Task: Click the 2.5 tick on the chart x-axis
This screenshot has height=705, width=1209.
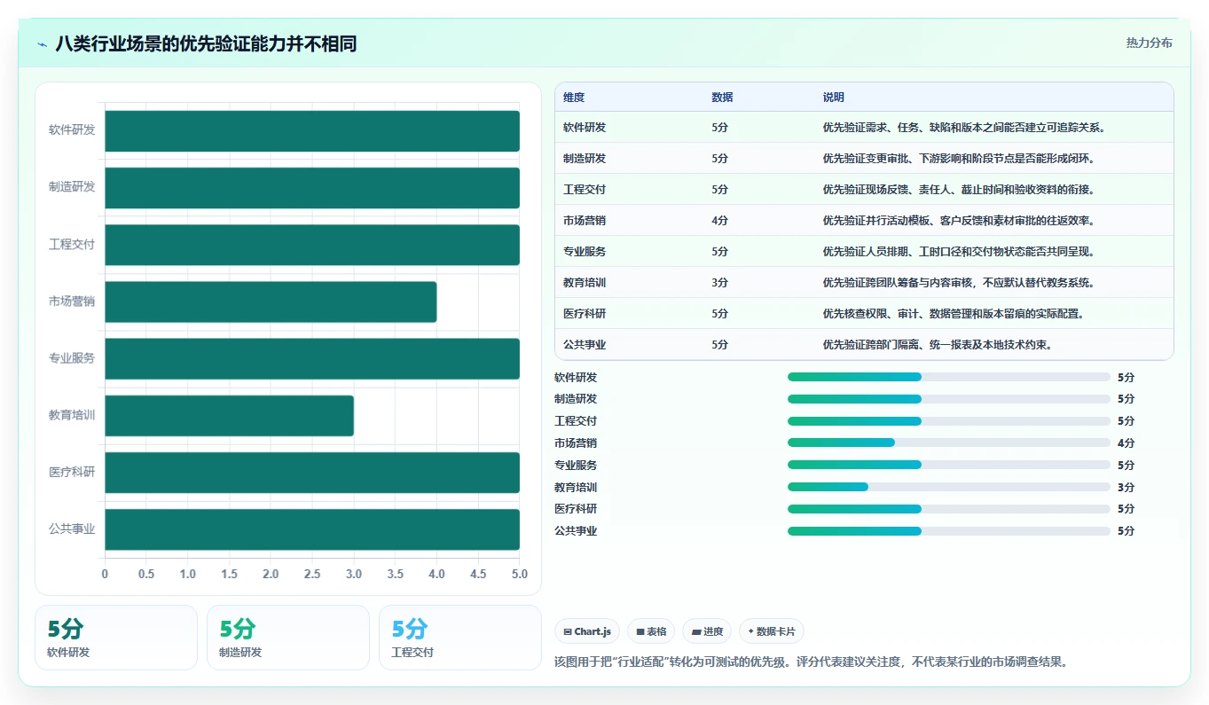Action: pyautogui.click(x=312, y=574)
